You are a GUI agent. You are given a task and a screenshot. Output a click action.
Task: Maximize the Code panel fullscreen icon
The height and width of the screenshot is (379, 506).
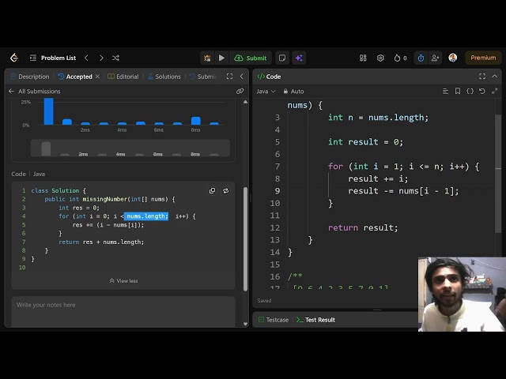(x=482, y=76)
